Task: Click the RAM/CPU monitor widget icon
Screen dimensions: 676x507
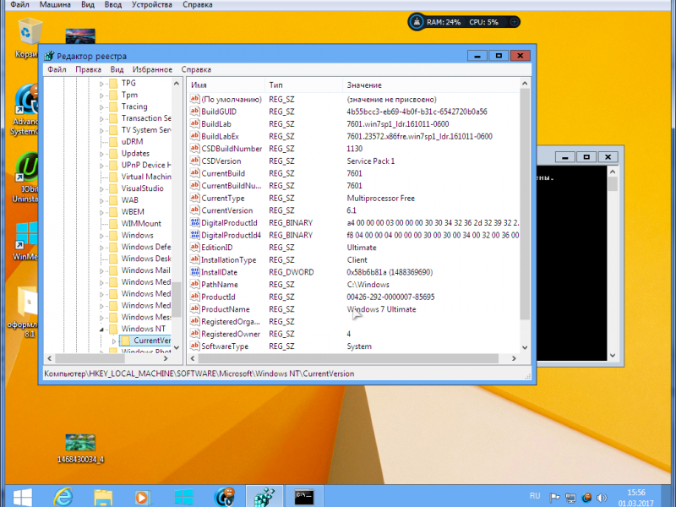Action: (x=417, y=22)
